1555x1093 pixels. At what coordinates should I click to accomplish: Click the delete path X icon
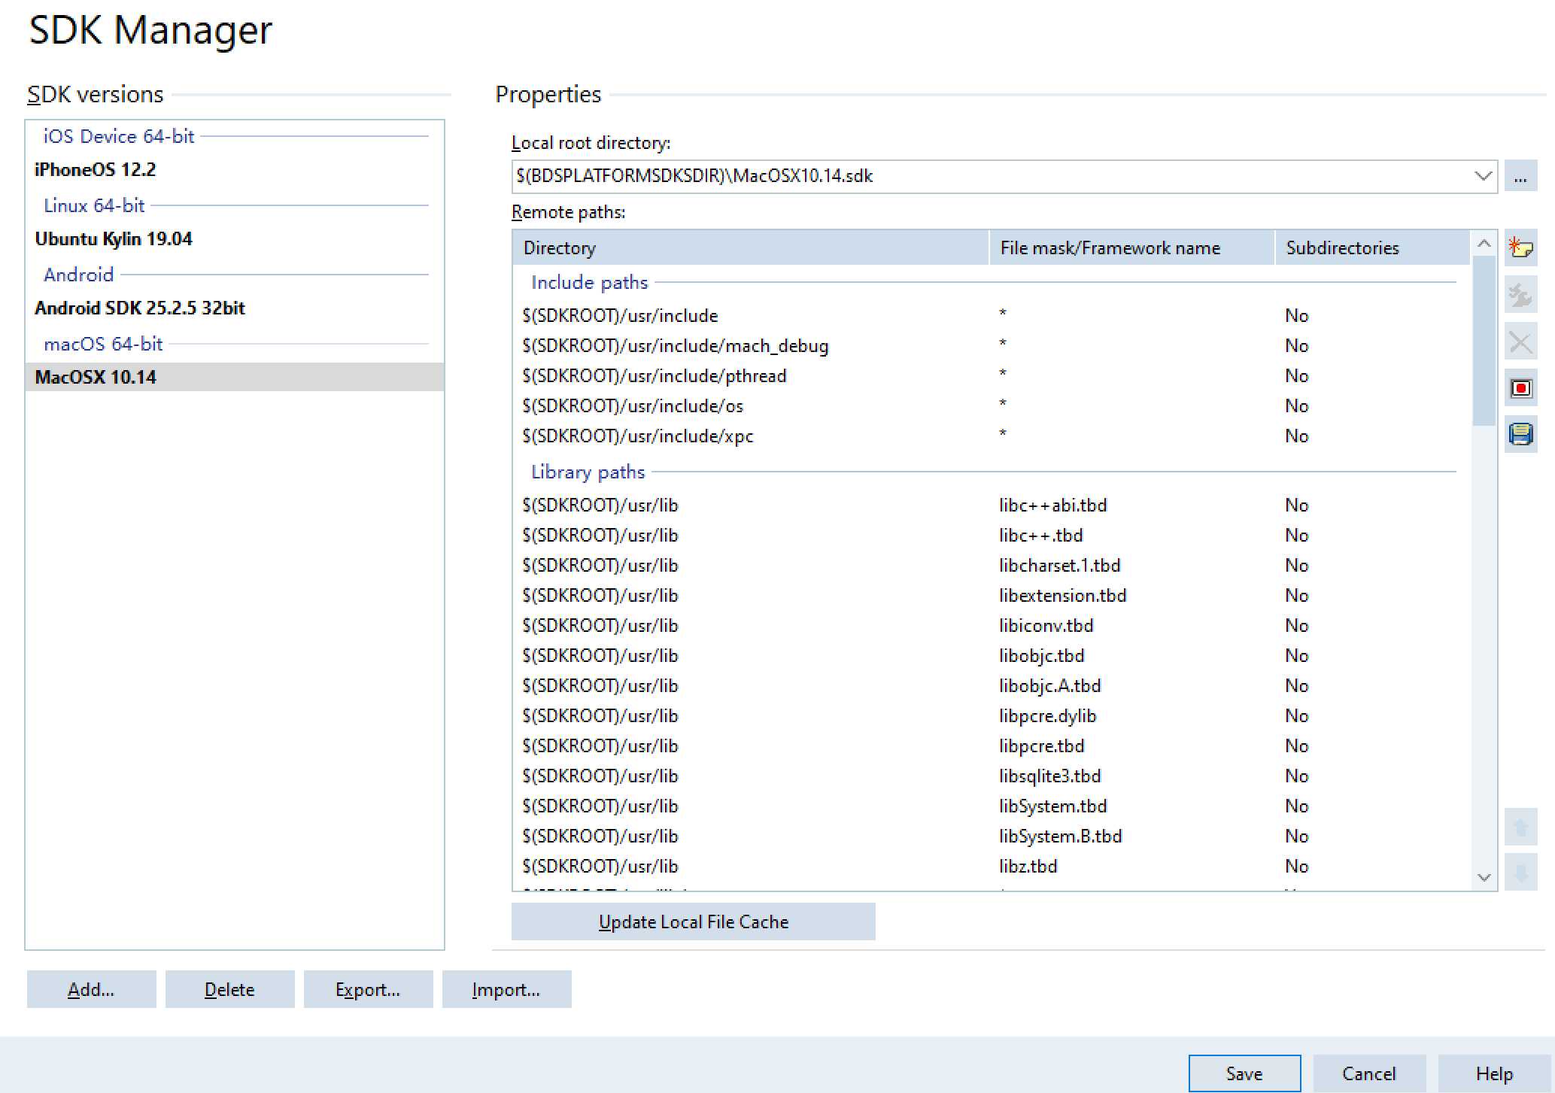click(x=1520, y=342)
